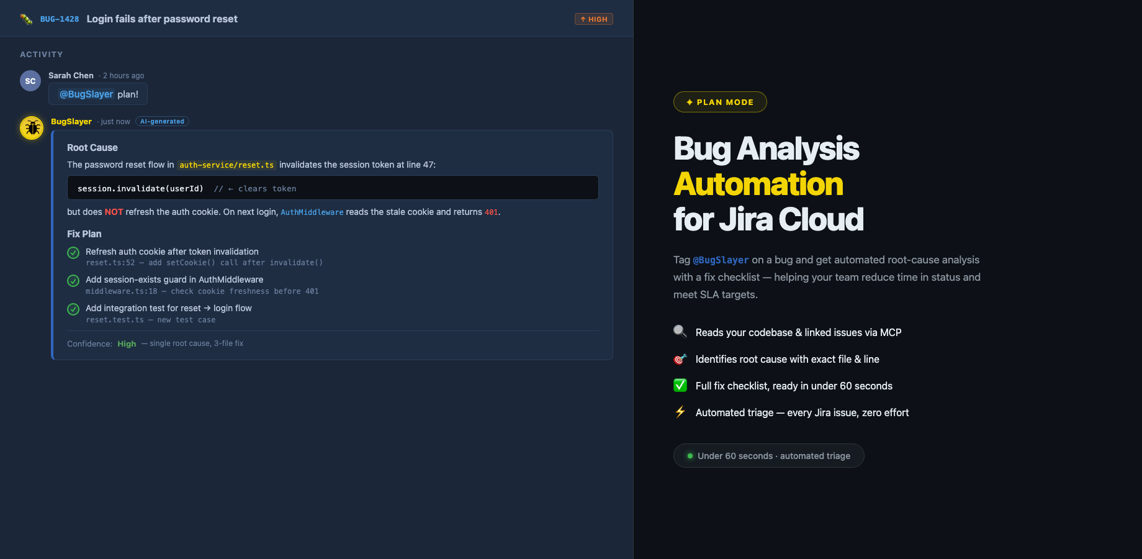Click the lightning bolt triage icon
Image resolution: width=1142 pixels, height=559 pixels.
680,412
